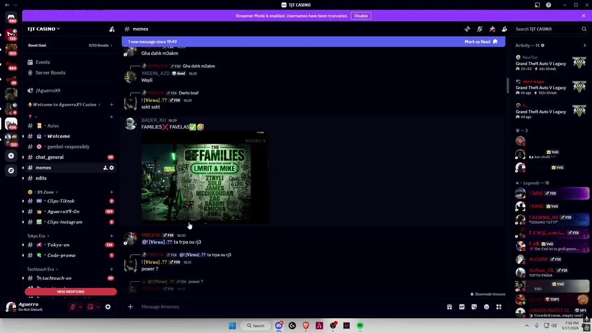Viewport: 592px width, 333px height.
Task: Open the TJT CASINO server dropdown
Action: [43, 29]
